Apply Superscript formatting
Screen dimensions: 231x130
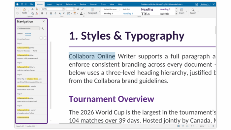64,14
